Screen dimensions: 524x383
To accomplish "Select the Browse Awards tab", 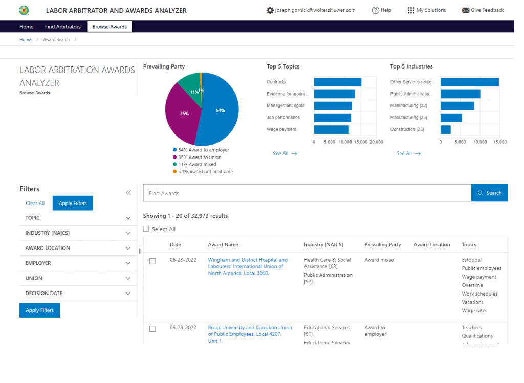I will (110, 27).
